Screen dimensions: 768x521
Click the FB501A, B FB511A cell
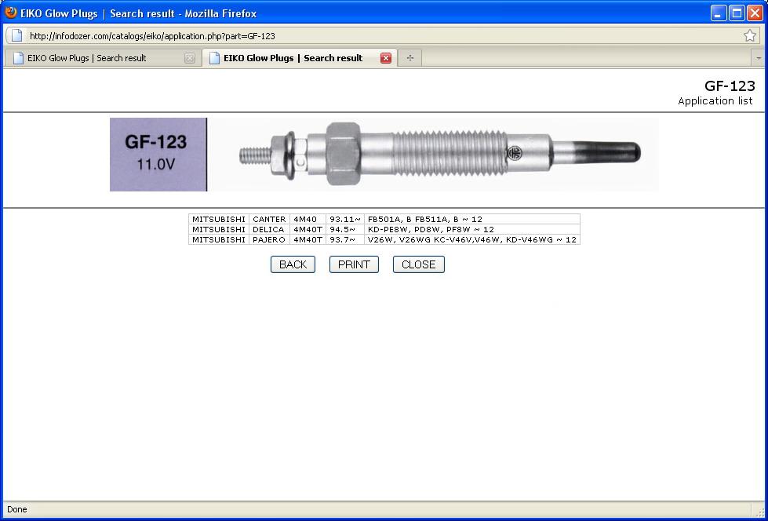tap(472, 219)
